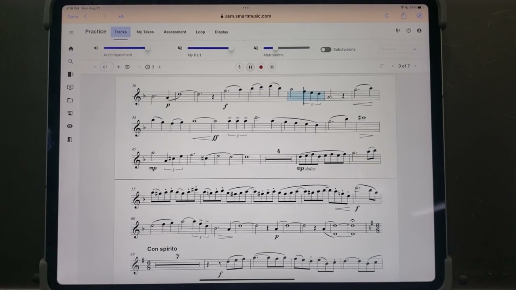Adjust the Accompaniment volume slider
Viewport: 516px width, 290px height.
[127, 48]
